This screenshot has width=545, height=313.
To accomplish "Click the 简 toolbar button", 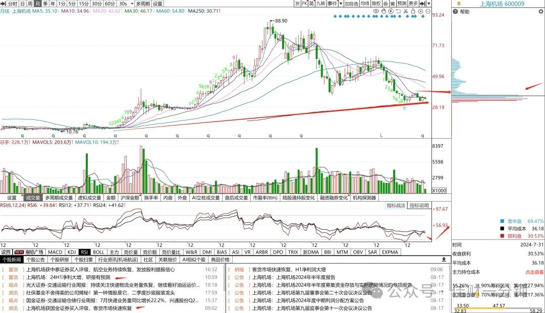I will tap(311, 4).
